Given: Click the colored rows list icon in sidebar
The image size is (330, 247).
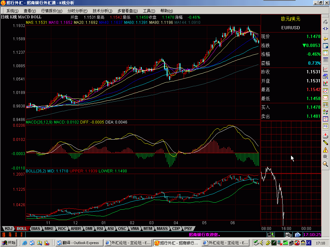Looking at the screenshot, I should [325, 53].
